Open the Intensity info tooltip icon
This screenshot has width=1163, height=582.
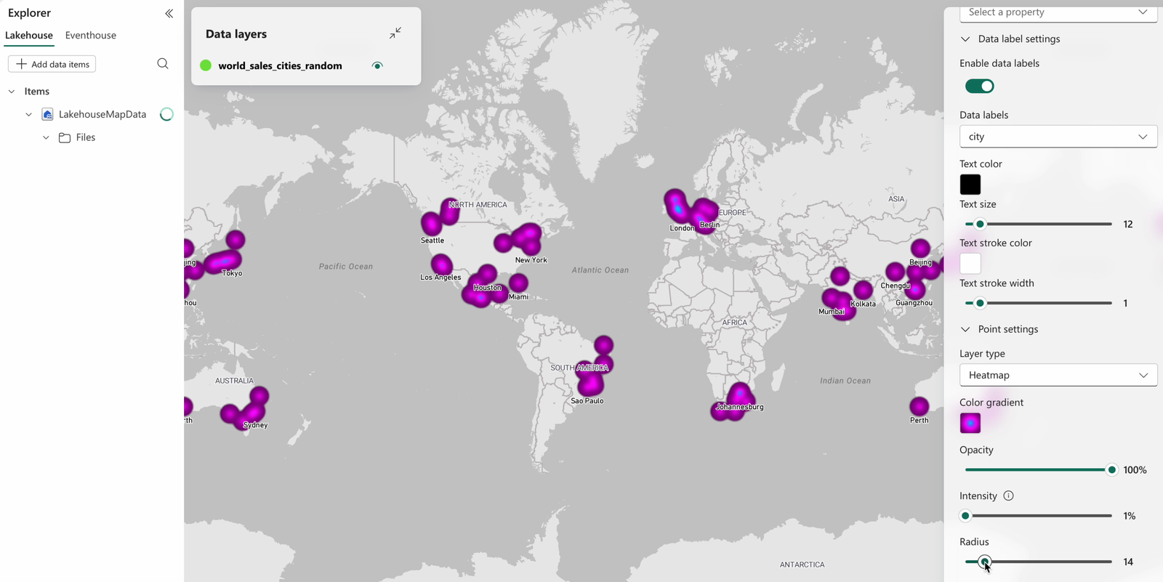[x=1008, y=496]
